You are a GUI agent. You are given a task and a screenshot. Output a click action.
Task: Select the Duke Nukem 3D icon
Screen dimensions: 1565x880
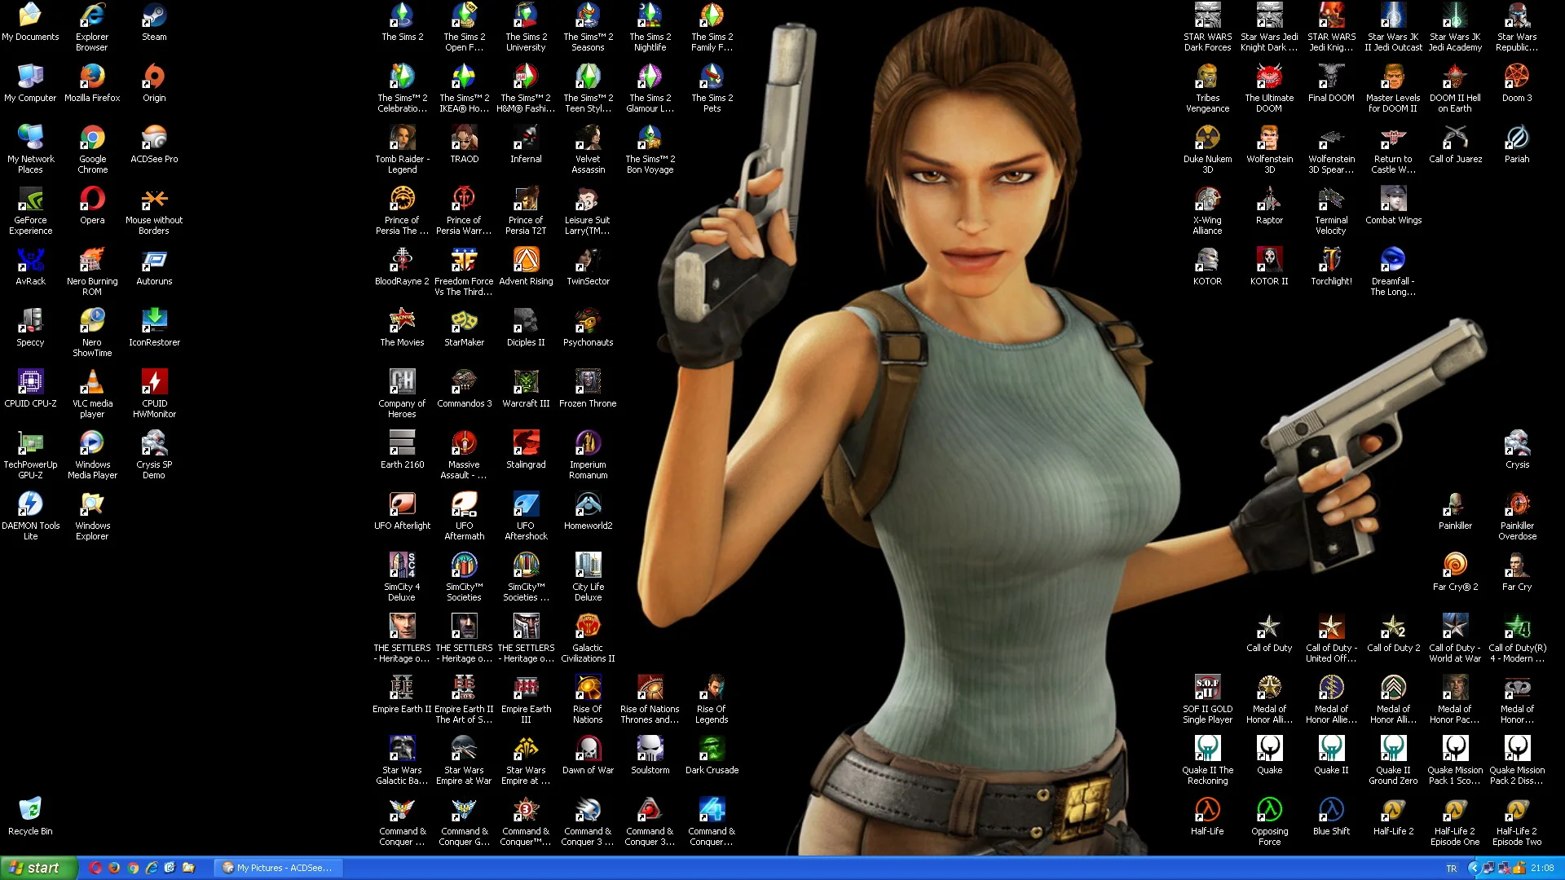tap(1207, 150)
